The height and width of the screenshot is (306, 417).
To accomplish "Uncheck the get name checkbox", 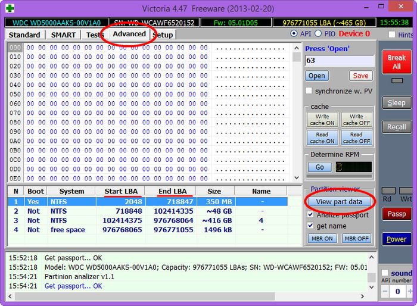I will [x=309, y=226].
